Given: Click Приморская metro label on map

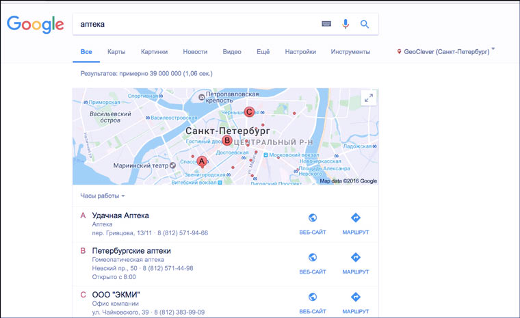Looking at the screenshot, I should click(104, 102).
